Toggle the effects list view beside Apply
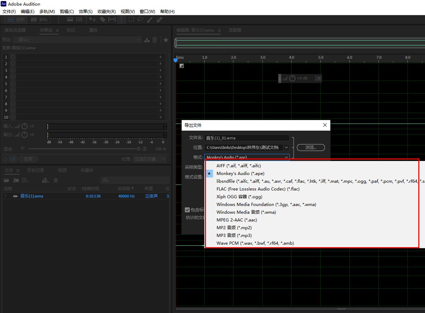The width and height of the screenshot is (425, 313). coord(13,159)
